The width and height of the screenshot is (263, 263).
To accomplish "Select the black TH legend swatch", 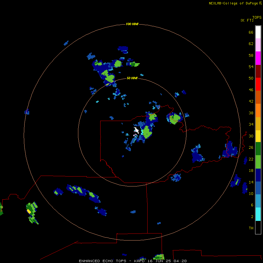I will [258, 227].
